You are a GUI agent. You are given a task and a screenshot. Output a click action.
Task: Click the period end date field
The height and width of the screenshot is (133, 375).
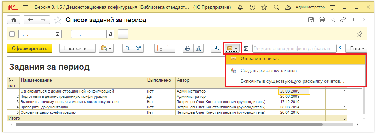[x=89, y=34]
